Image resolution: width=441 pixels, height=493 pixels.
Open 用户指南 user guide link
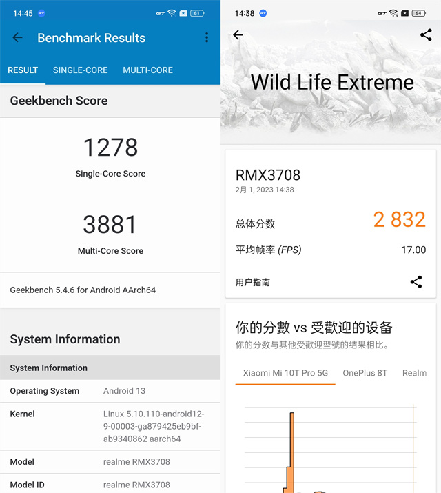coord(252,282)
